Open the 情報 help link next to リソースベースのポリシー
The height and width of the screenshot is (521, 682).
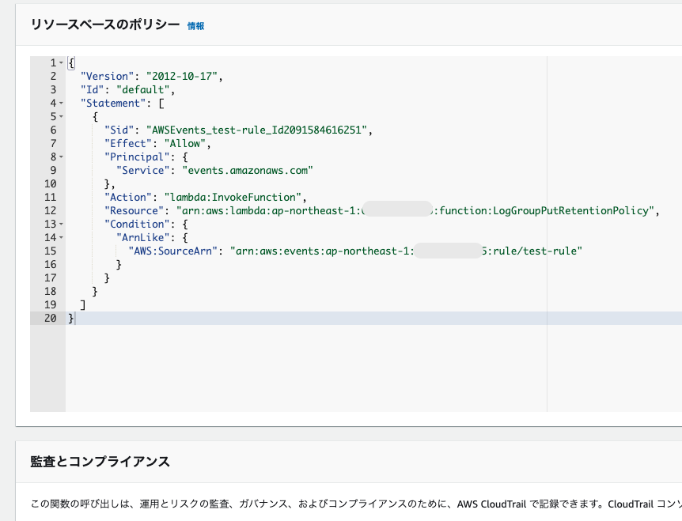pyautogui.click(x=195, y=25)
